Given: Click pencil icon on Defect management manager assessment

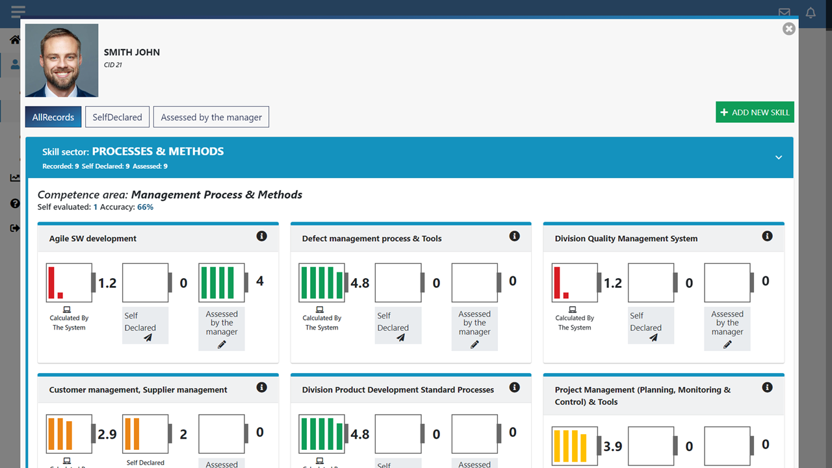Looking at the screenshot, I should 474,344.
